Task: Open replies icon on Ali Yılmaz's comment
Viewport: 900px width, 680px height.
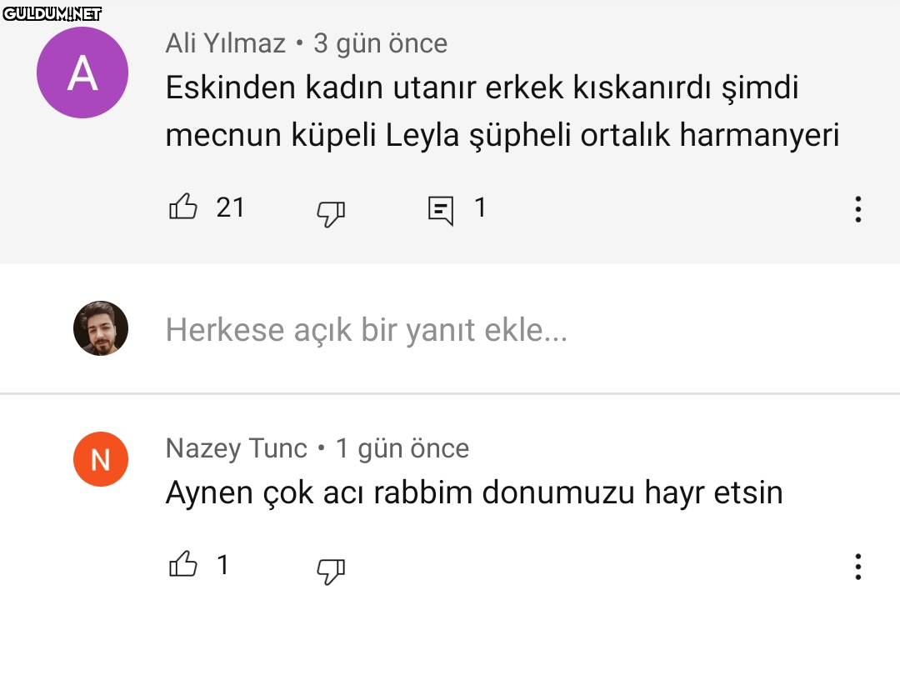Action: (441, 210)
